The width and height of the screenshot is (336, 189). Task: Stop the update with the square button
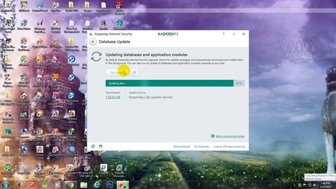134,72
